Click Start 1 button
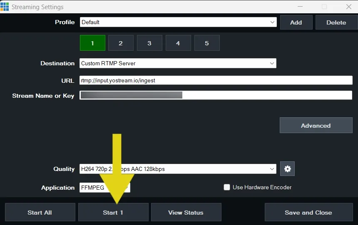This screenshot has width=358, height=225. [x=113, y=212]
